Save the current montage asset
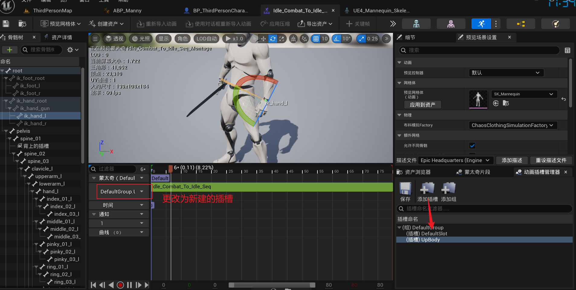Image resolution: width=576 pixels, height=290 pixels. (x=6, y=24)
